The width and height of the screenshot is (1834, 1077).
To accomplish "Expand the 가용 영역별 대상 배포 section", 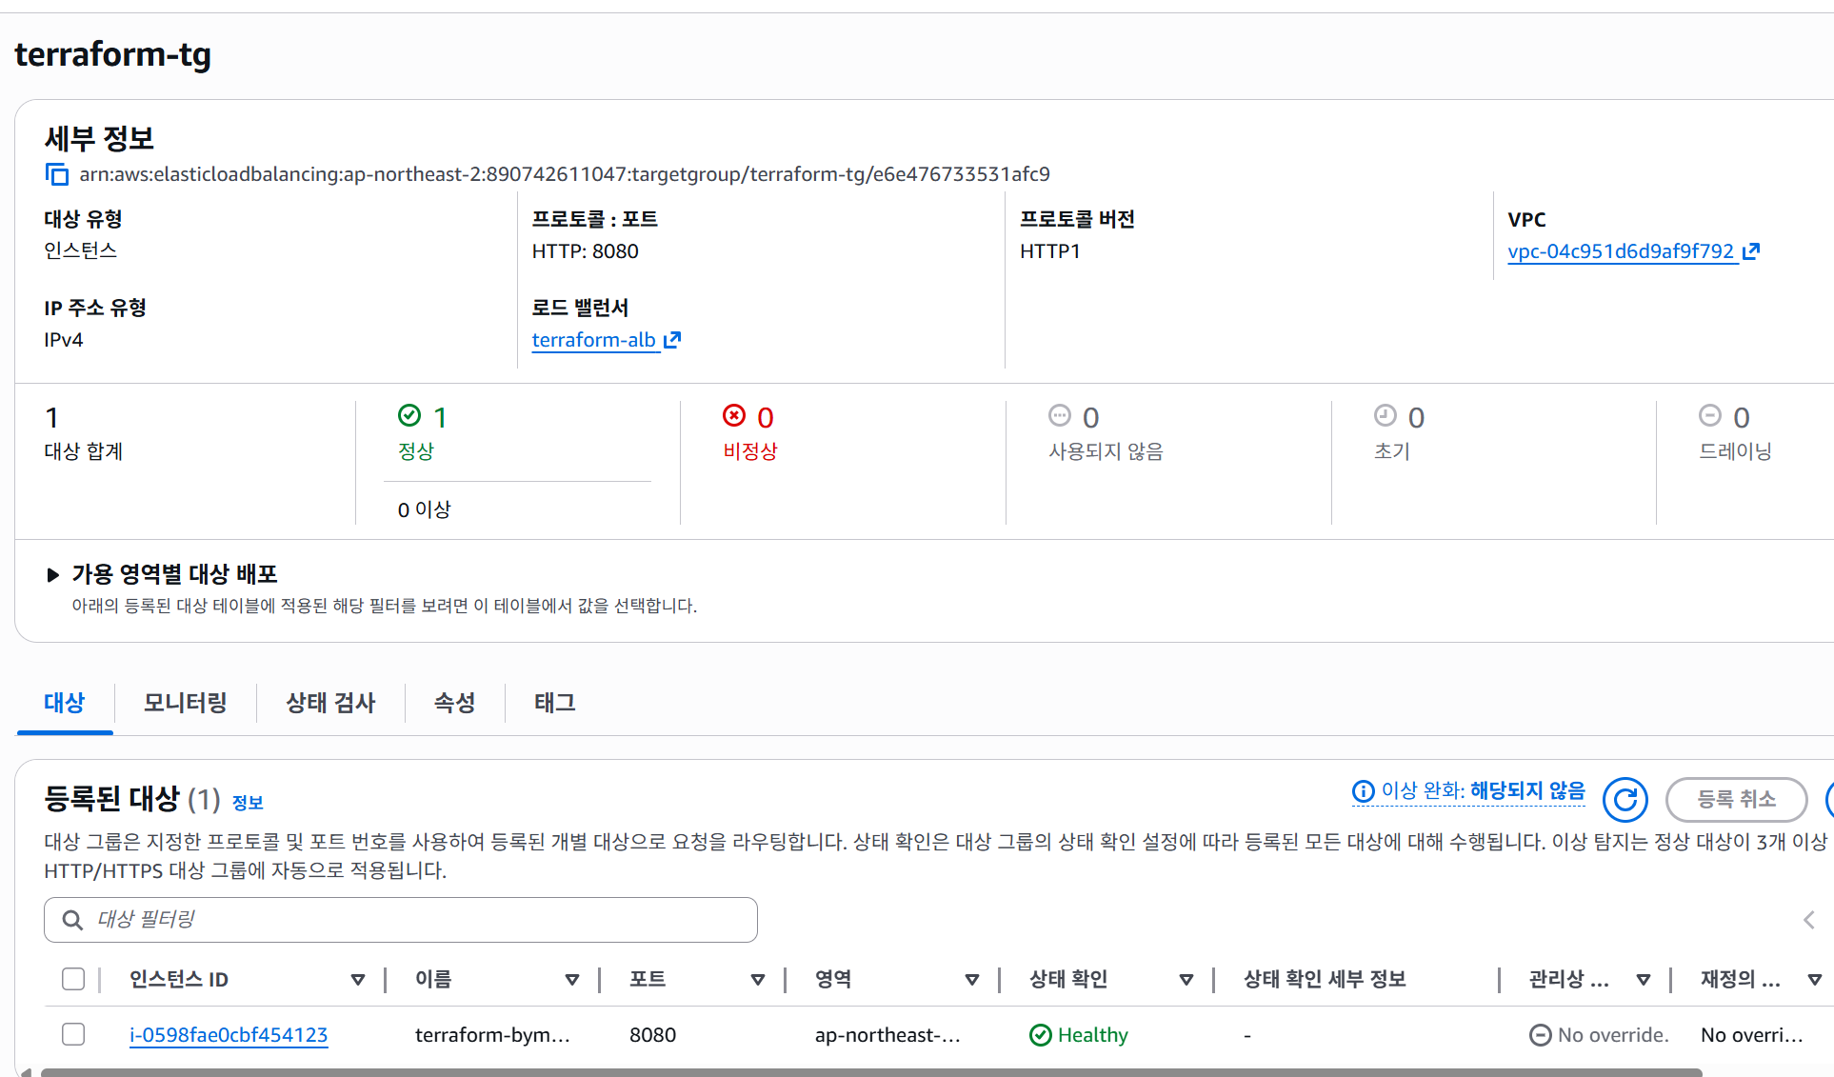I will point(53,574).
